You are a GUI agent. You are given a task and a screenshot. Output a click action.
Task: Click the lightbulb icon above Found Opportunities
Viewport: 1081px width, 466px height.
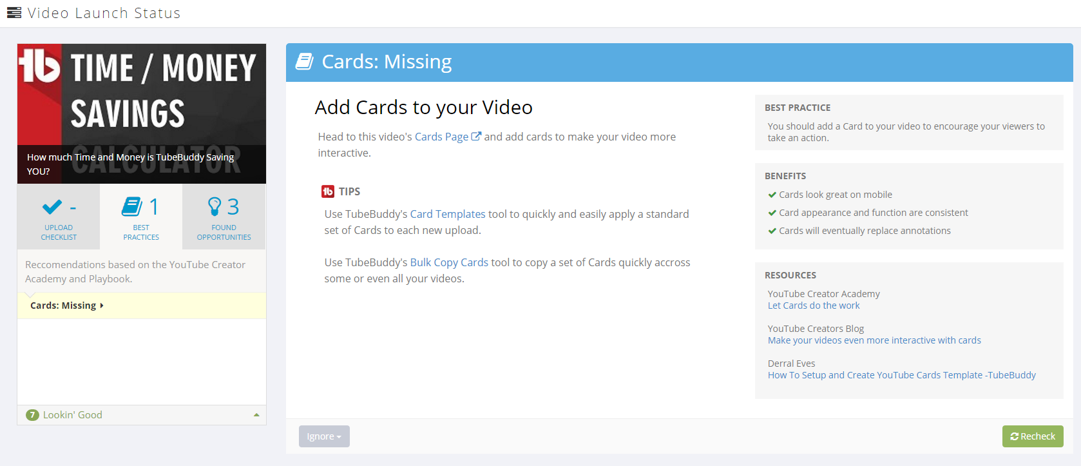(215, 207)
